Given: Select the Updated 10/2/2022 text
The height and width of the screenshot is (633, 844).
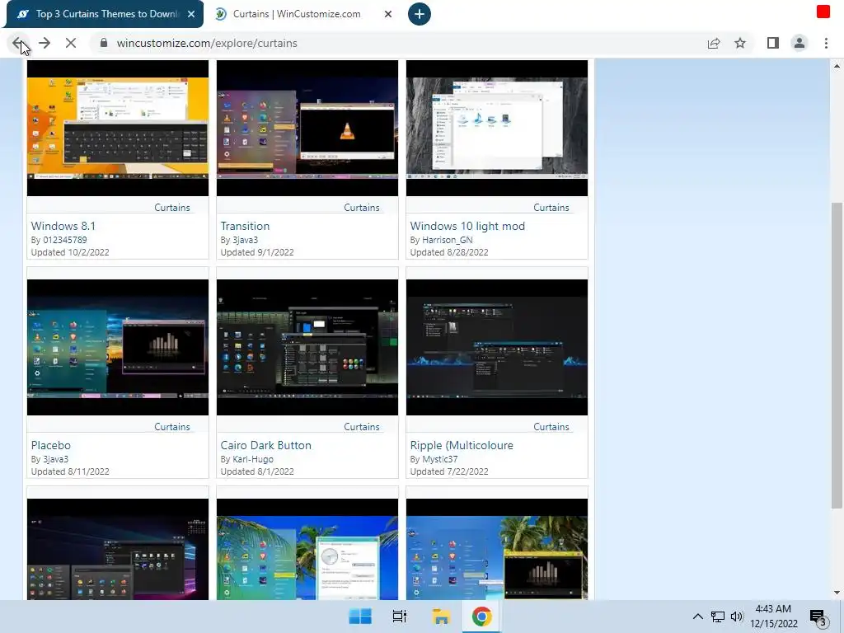Looking at the screenshot, I should pyautogui.click(x=70, y=252).
